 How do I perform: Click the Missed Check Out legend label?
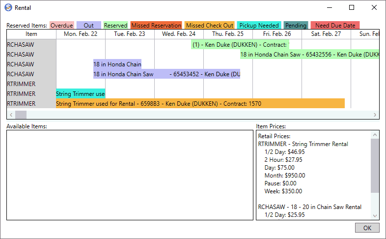coord(210,25)
